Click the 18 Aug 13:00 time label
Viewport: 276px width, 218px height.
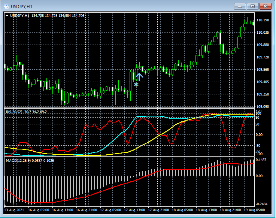206,210
